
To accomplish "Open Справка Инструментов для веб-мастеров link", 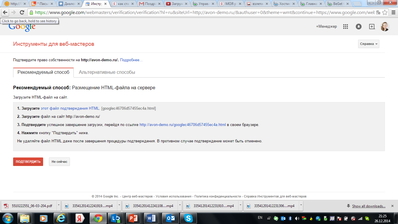I will [x=275, y=197].
